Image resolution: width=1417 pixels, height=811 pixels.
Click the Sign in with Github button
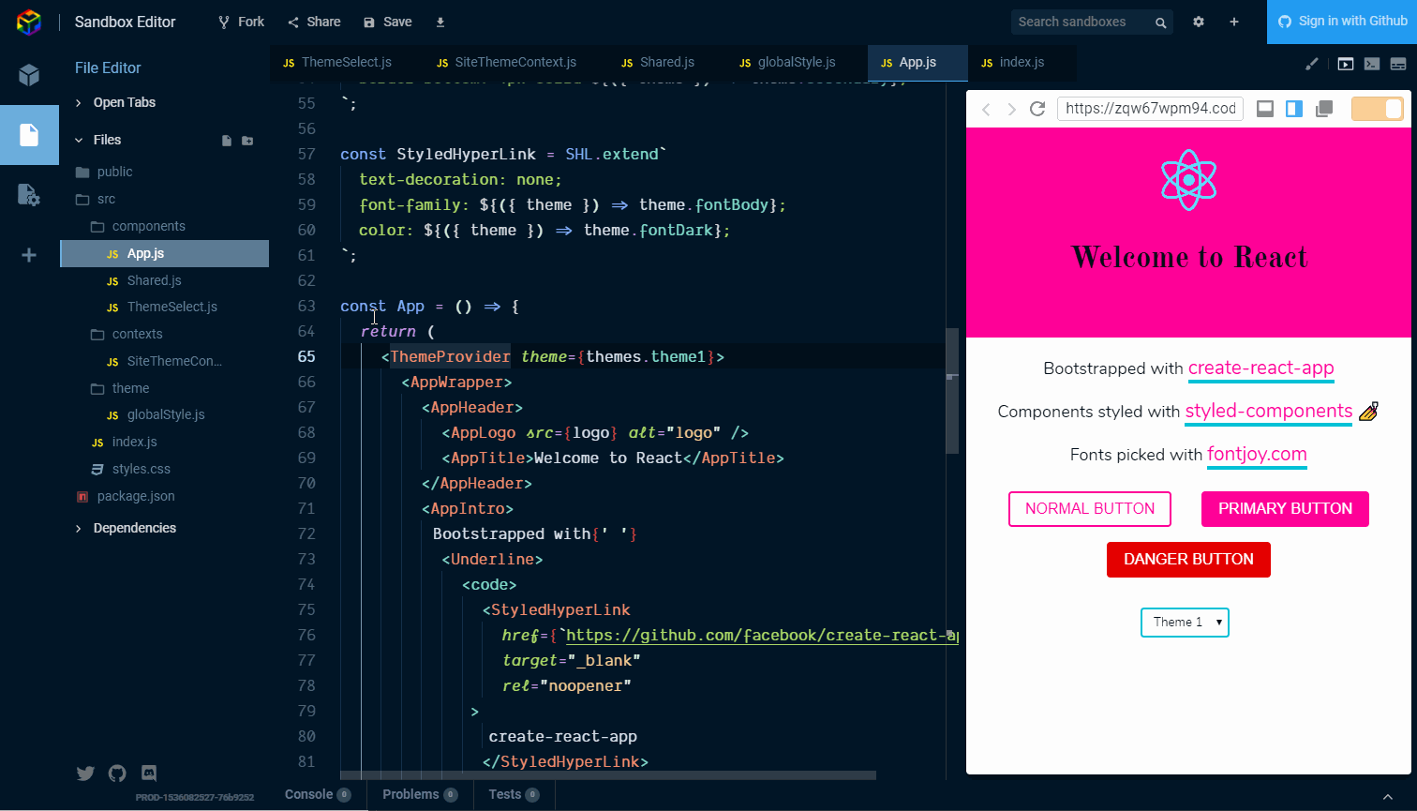(x=1342, y=22)
